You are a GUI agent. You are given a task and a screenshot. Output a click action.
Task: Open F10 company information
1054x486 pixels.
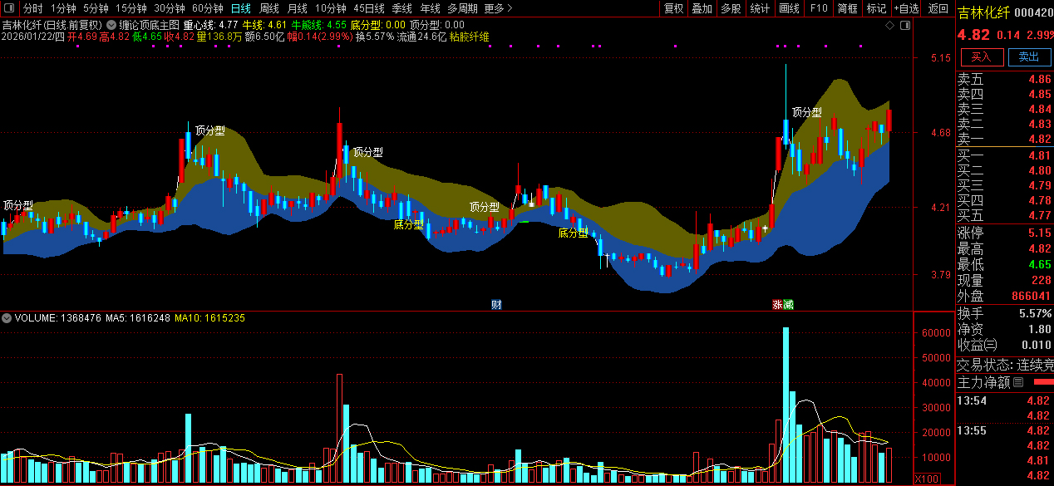(819, 8)
